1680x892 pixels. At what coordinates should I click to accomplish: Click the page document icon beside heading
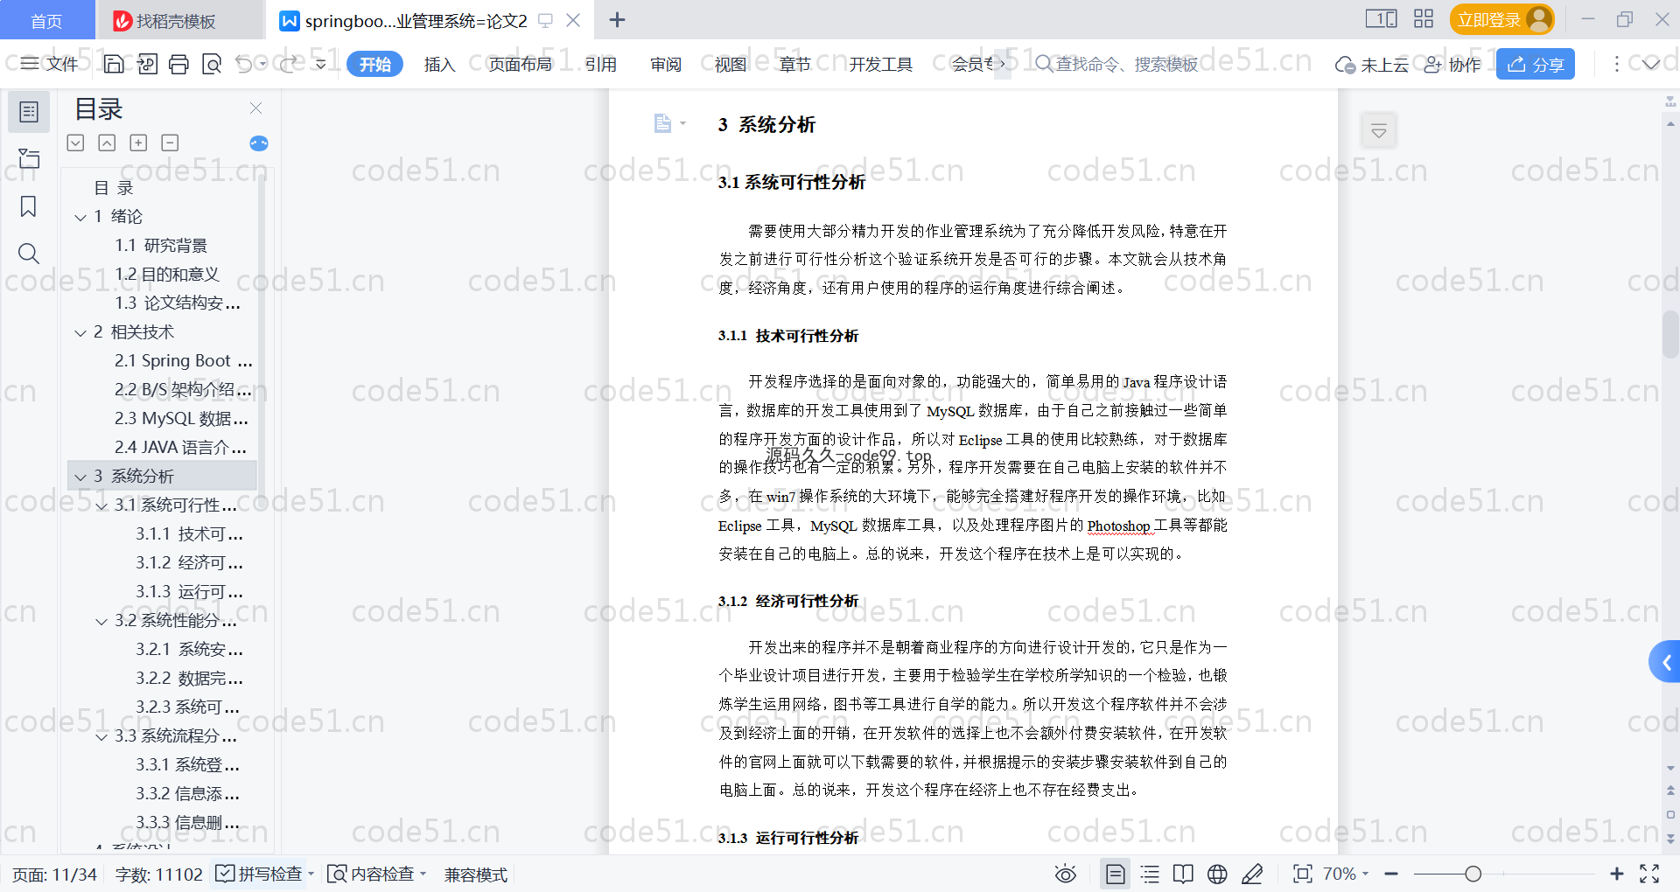click(662, 123)
